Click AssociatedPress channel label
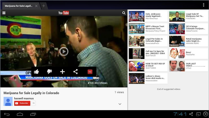The image size is (209, 118). point(152,44)
